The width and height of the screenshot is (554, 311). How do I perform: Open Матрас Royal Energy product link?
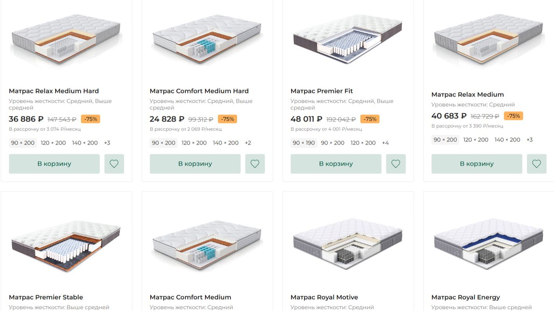(466, 297)
